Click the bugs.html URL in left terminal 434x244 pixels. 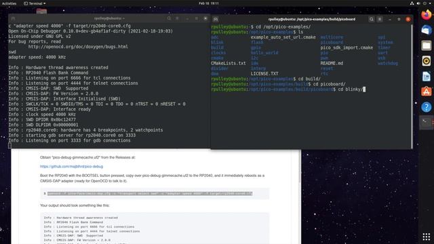coord(78,47)
